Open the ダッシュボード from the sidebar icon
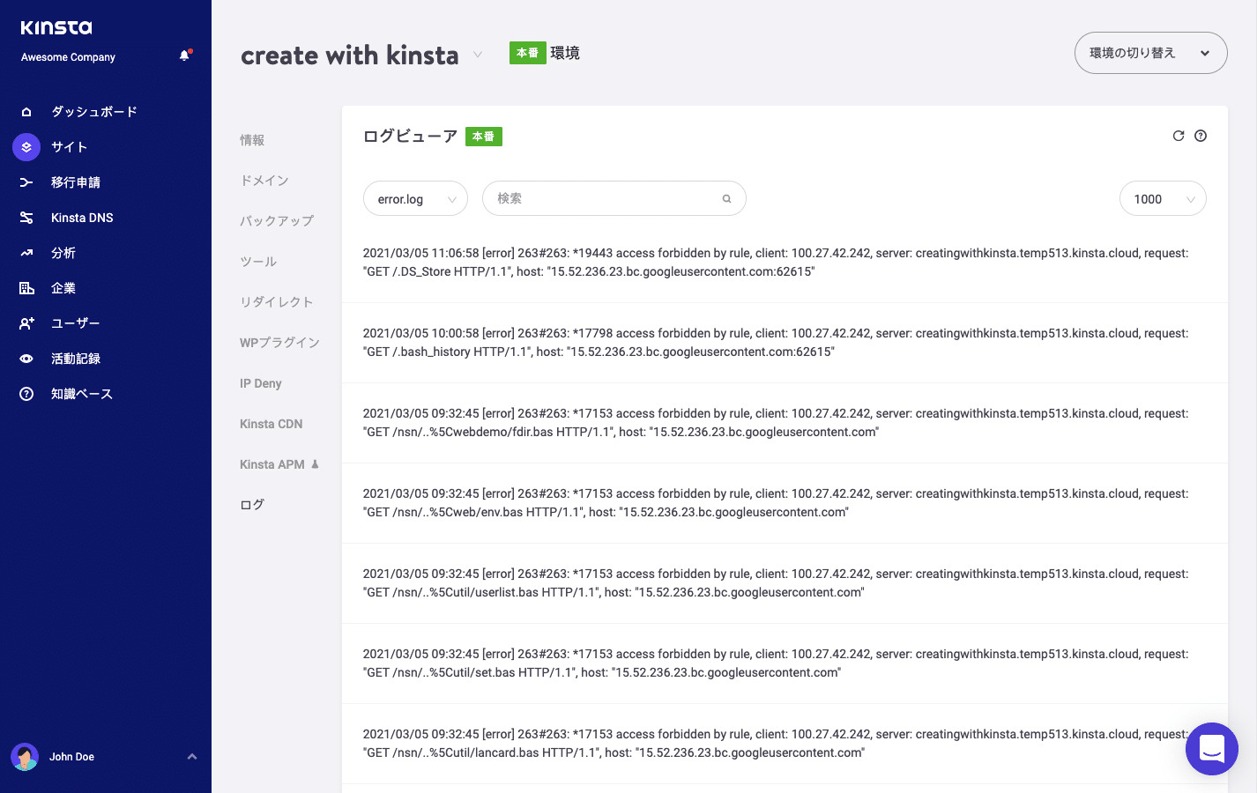The image size is (1257, 793). coord(26,111)
